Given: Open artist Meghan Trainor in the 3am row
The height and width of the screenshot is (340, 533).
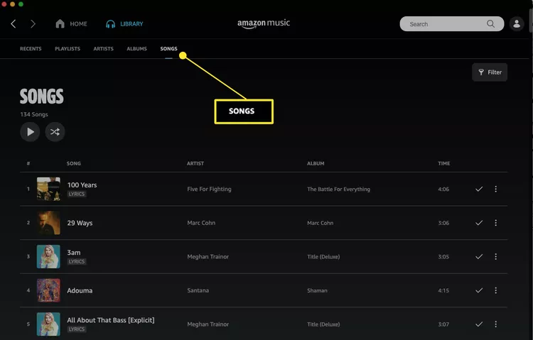Looking at the screenshot, I should click(208, 256).
